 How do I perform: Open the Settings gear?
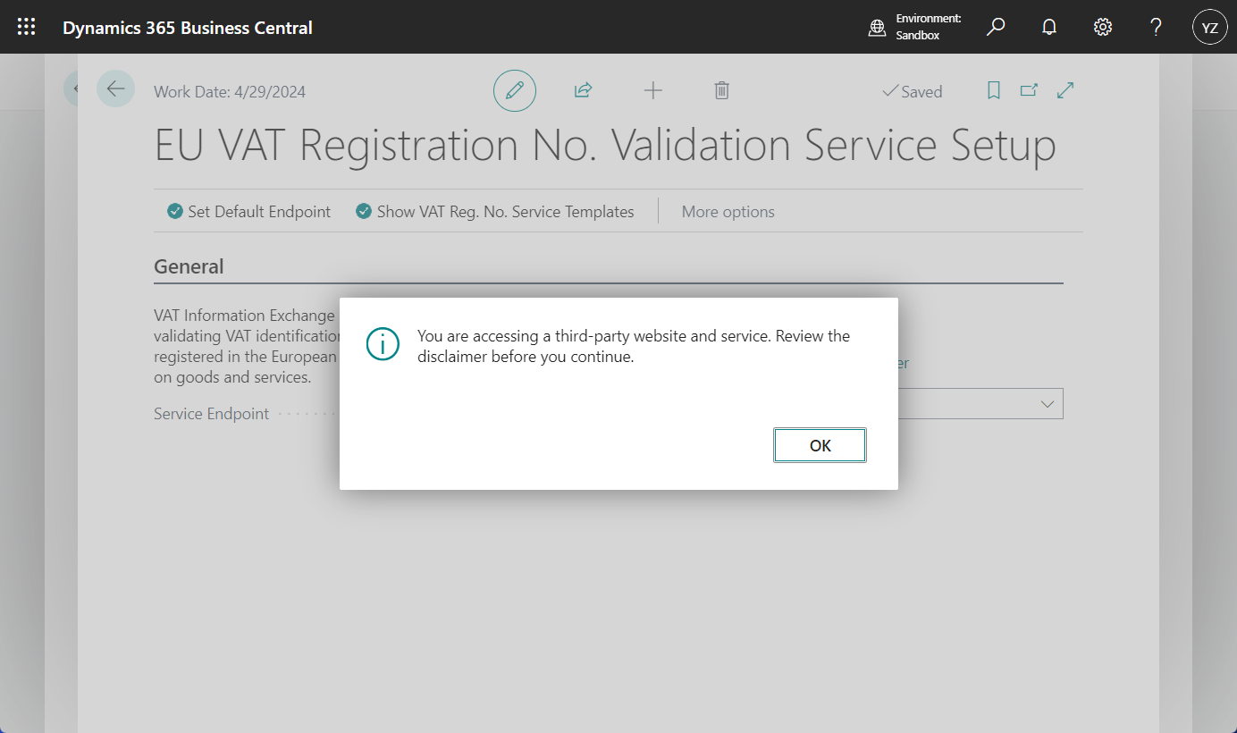click(1102, 27)
